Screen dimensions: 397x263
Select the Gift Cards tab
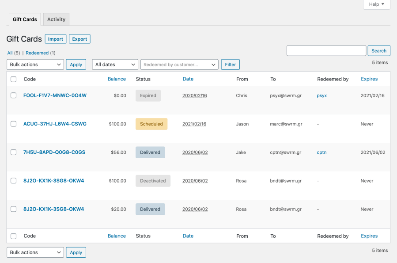pos(24,19)
